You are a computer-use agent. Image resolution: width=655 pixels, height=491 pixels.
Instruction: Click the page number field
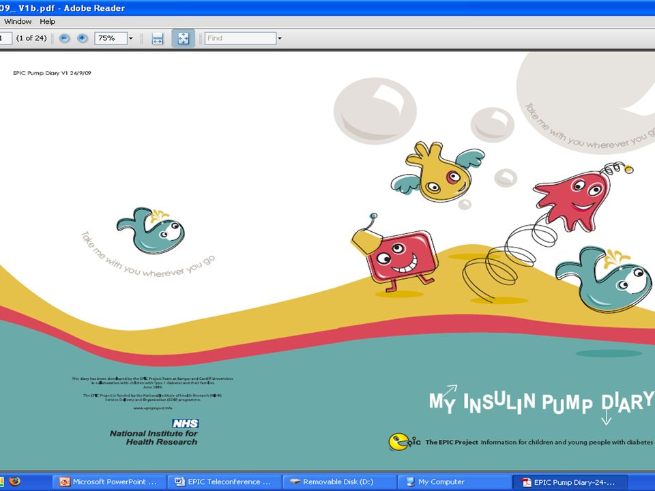5,38
